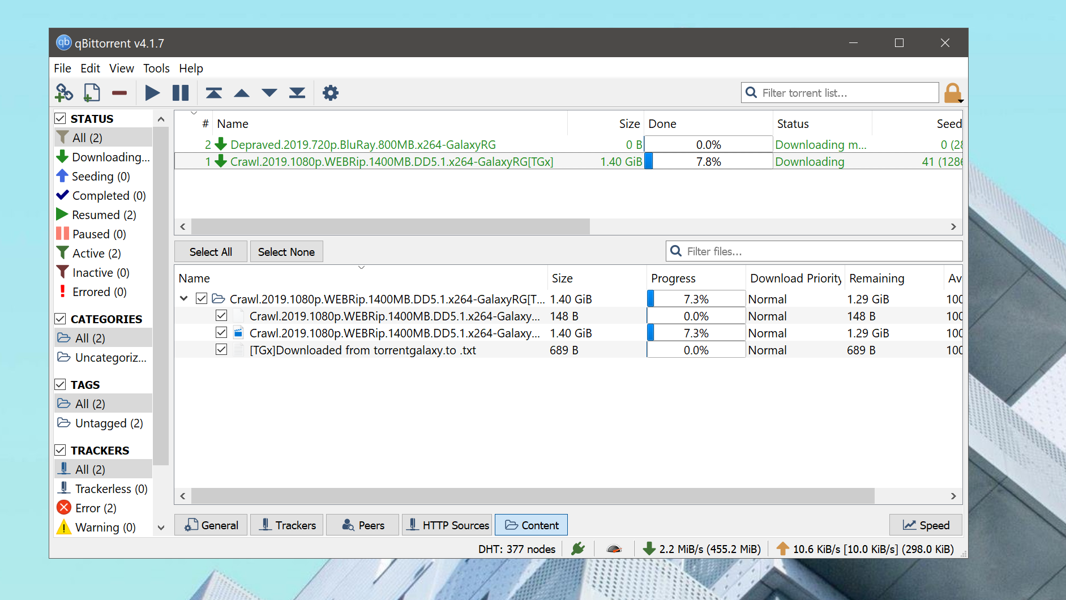This screenshot has width=1066, height=600.
Task: Click upload speed orange arrow in status bar
Action: (x=782, y=548)
